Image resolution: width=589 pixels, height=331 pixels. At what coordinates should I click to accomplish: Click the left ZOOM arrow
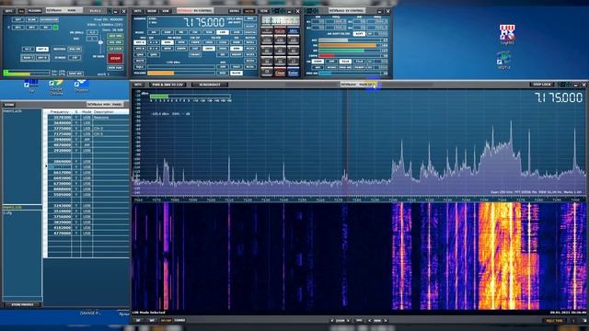click(332, 321)
